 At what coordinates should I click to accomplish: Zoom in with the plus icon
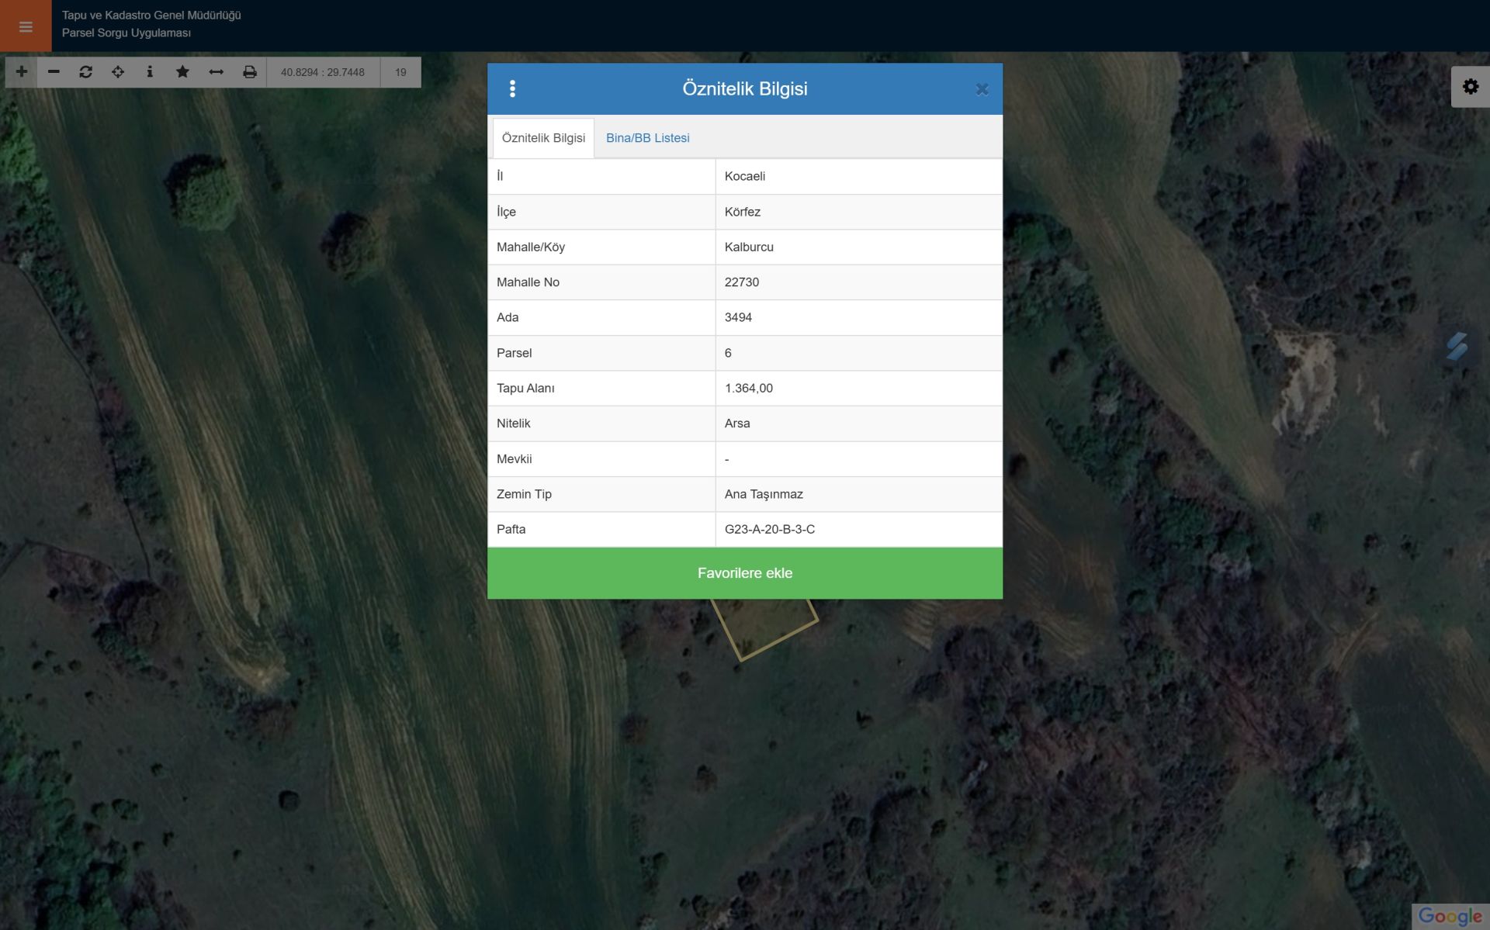[x=22, y=71]
